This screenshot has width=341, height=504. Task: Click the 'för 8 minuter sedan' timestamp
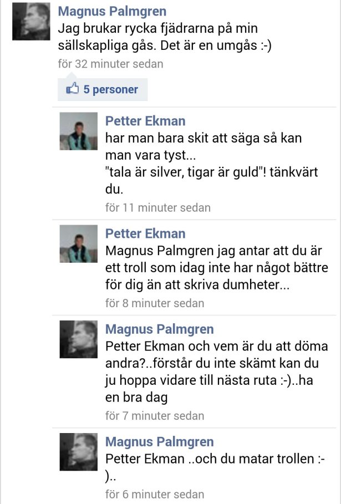(x=155, y=303)
